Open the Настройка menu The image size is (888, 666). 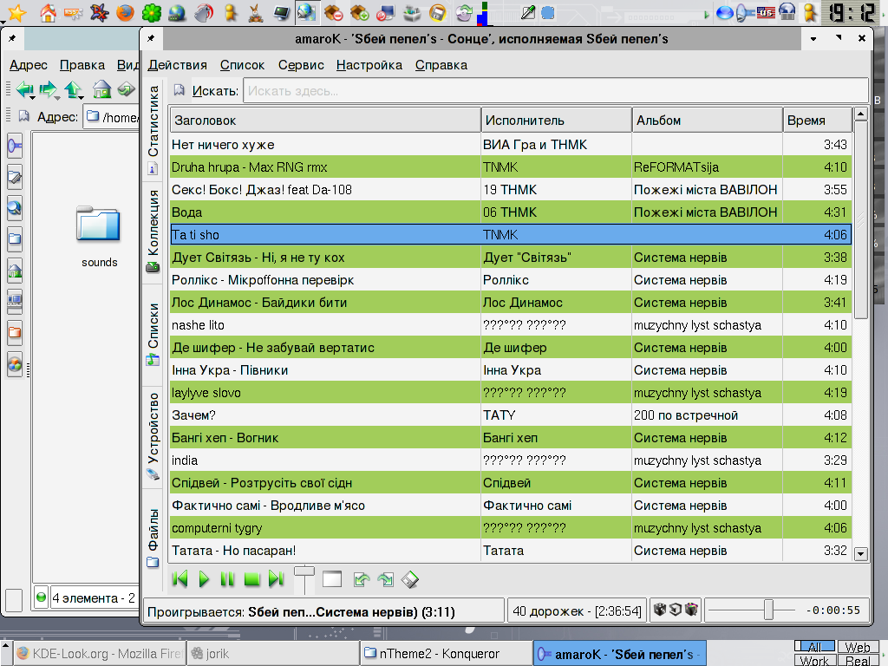pos(369,65)
